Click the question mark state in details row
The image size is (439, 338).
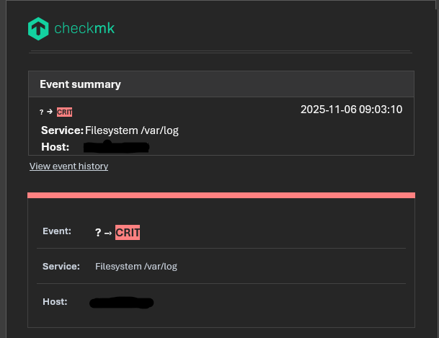pos(98,233)
